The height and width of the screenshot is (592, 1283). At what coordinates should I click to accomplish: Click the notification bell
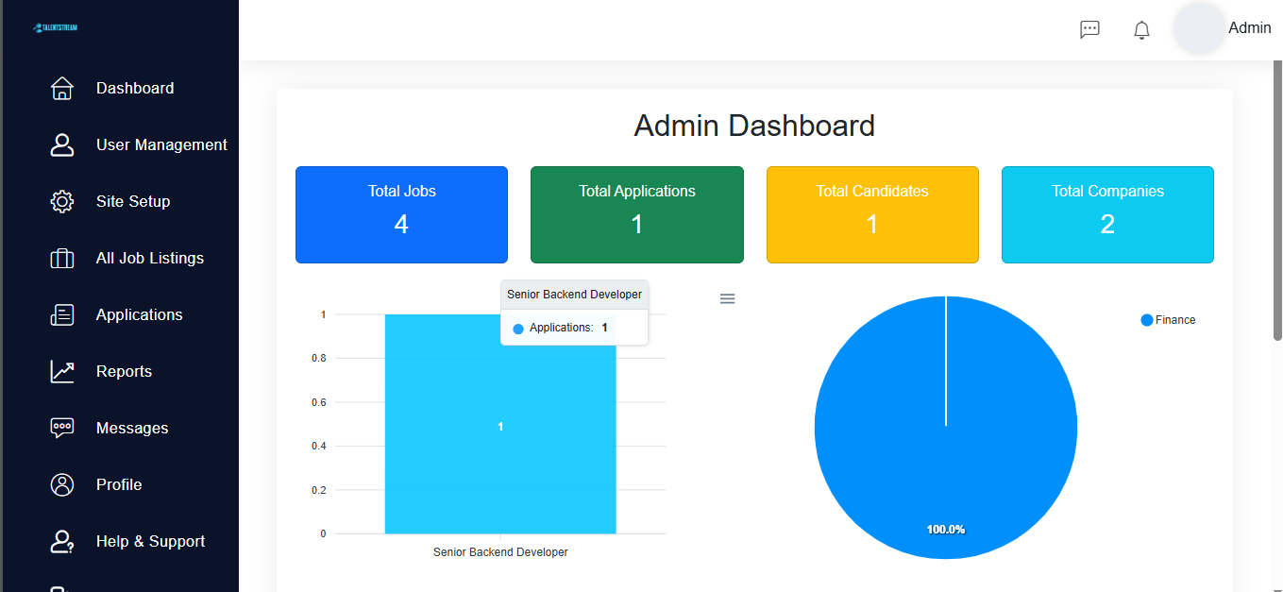coord(1140,29)
